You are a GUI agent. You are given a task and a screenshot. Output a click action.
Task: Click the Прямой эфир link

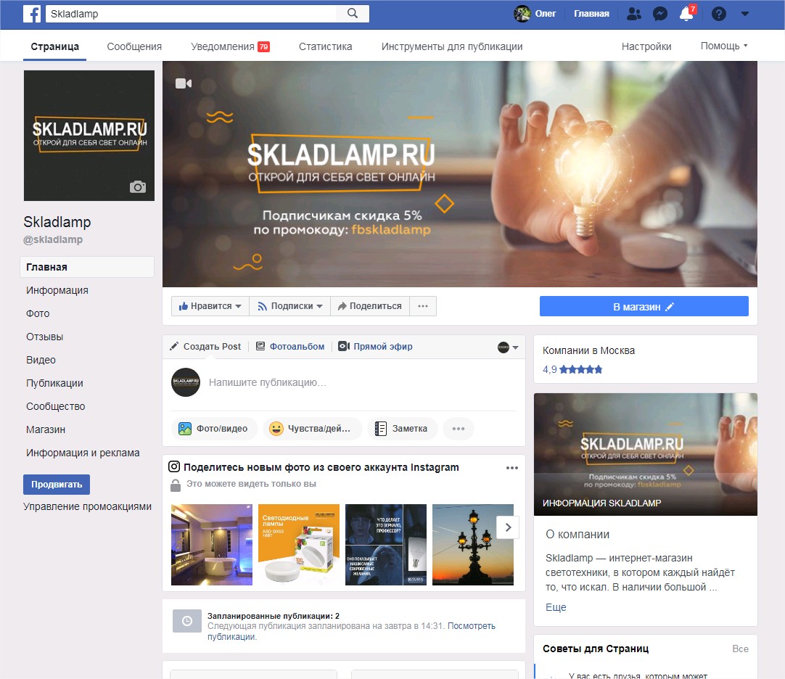click(376, 347)
